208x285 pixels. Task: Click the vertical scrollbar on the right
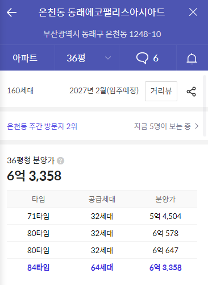coord(205,106)
